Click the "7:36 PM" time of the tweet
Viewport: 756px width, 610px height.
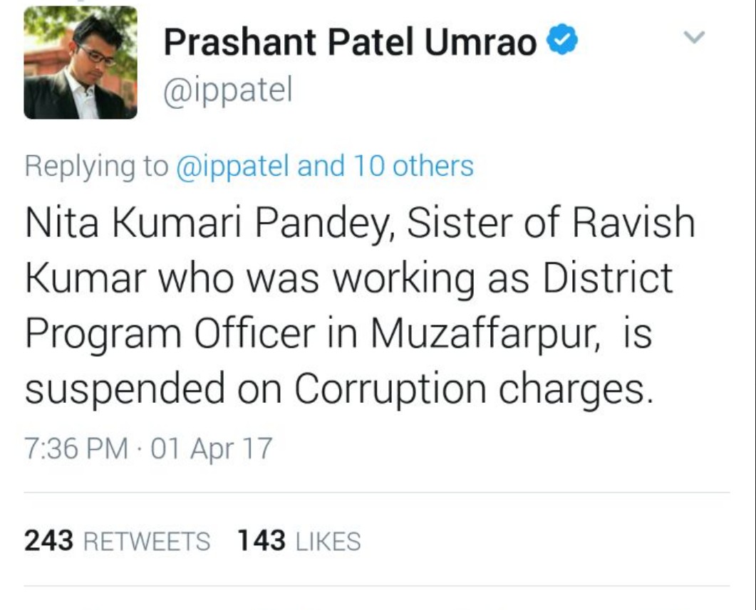pyautogui.click(x=77, y=448)
